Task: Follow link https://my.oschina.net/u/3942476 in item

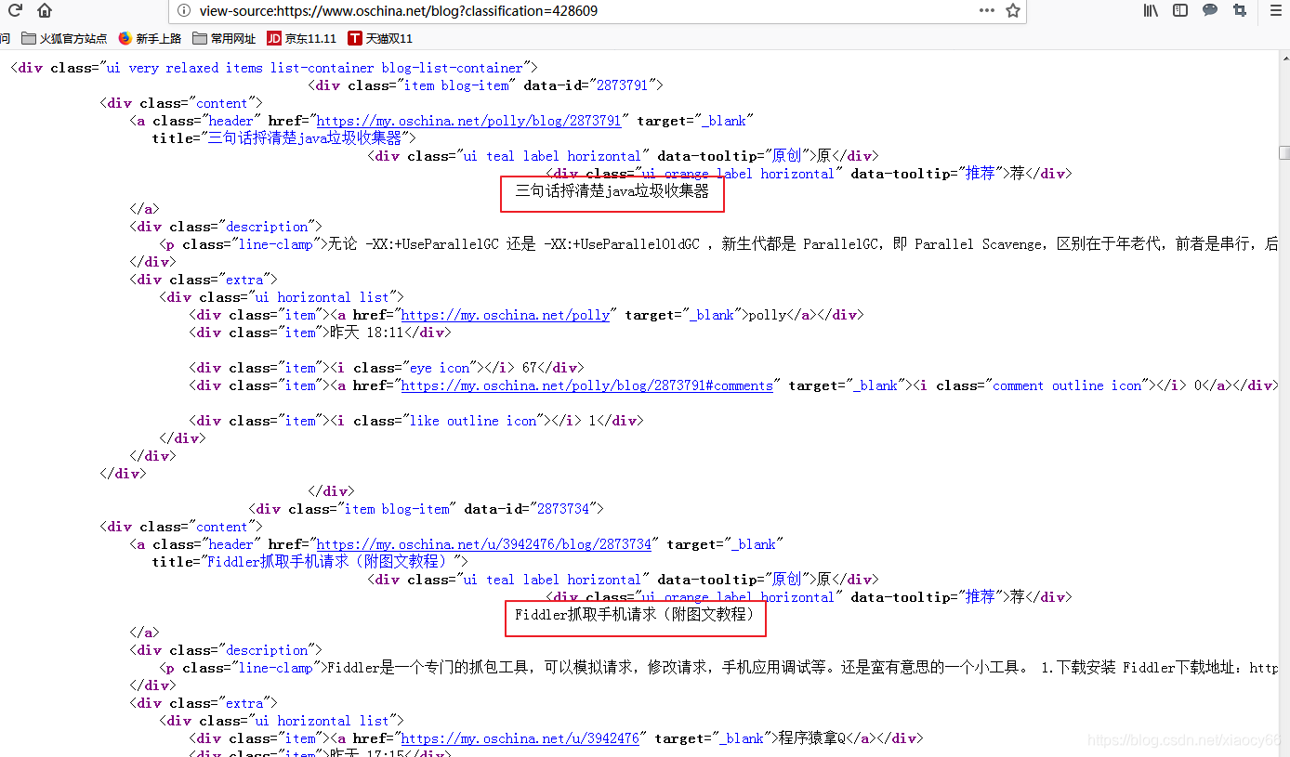Action: [x=520, y=738]
